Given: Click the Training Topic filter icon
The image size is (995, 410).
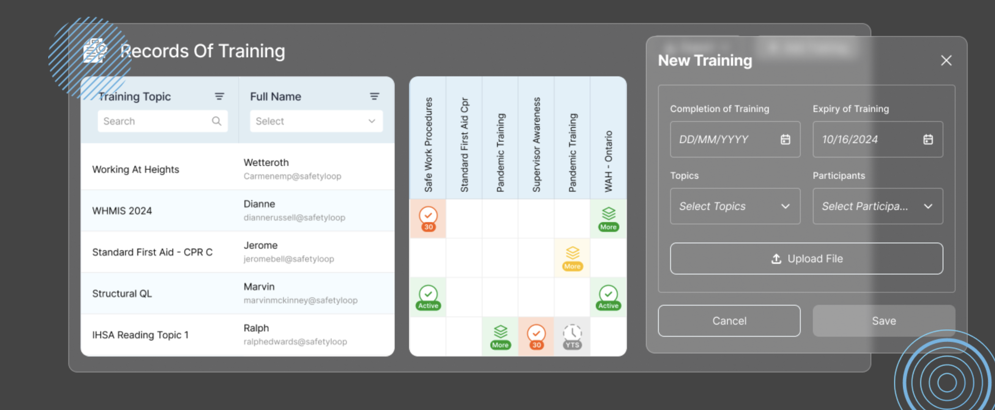Looking at the screenshot, I should 219,96.
